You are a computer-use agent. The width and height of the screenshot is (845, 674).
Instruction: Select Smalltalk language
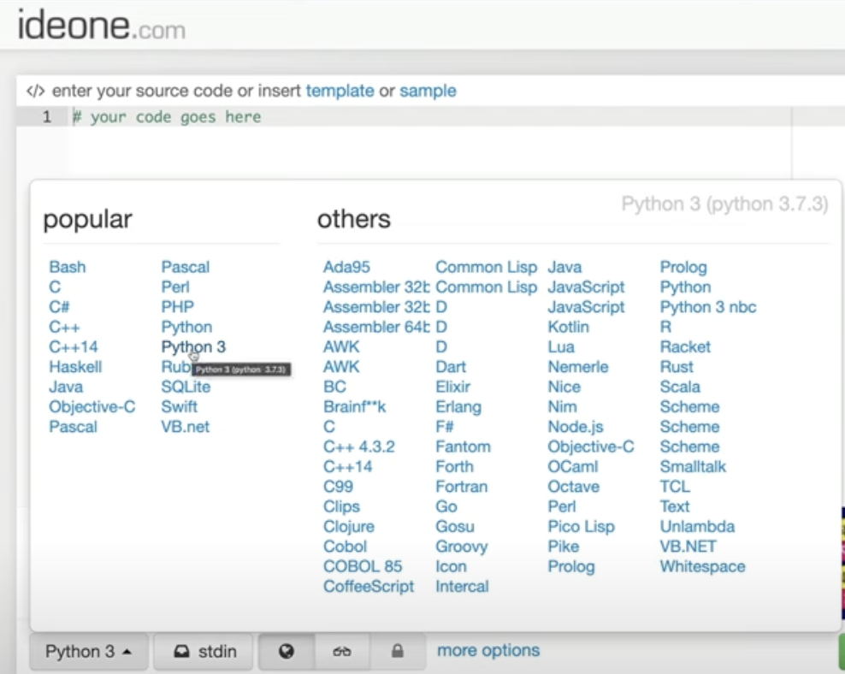[693, 466]
